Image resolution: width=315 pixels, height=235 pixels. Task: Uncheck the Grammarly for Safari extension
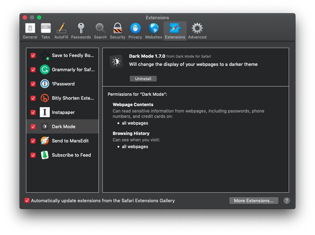tap(33, 70)
